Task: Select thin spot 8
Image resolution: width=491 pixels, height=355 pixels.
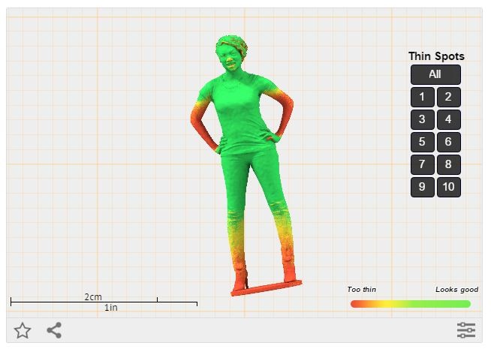Action: click(x=449, y=164)
